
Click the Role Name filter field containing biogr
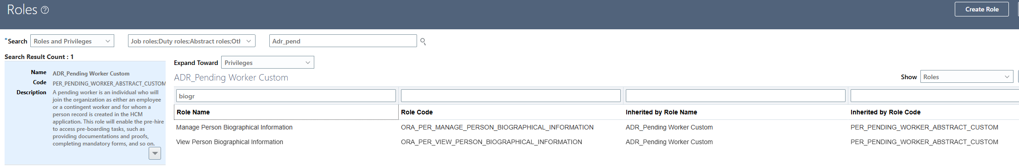coord(286,96)
